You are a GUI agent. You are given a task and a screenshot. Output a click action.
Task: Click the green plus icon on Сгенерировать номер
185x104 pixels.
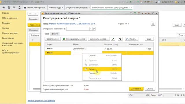tap(64, 39)
